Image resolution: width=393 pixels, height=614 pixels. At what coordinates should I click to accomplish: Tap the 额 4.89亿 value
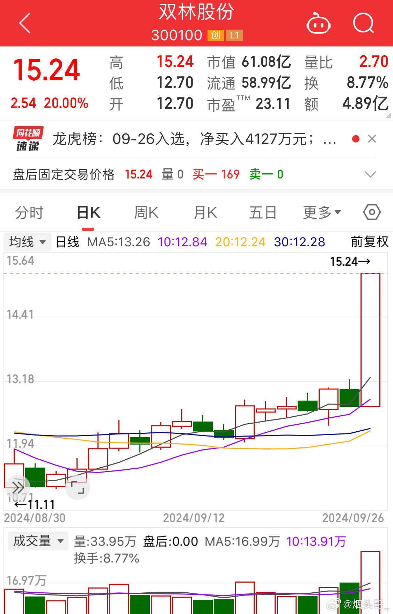(x=346, y=104)
